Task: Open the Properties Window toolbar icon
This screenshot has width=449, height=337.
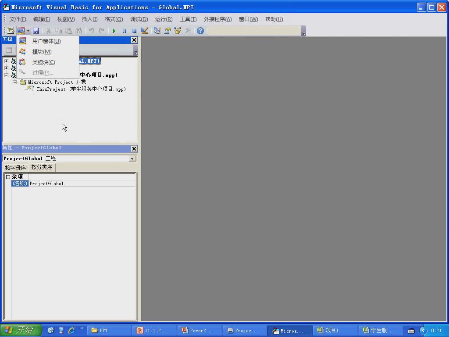Action: pos(167,30)
